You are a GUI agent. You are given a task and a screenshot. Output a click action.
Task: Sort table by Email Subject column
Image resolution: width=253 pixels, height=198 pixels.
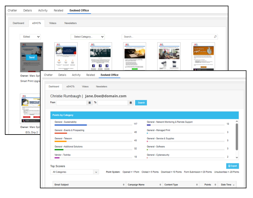pos(123,185)
